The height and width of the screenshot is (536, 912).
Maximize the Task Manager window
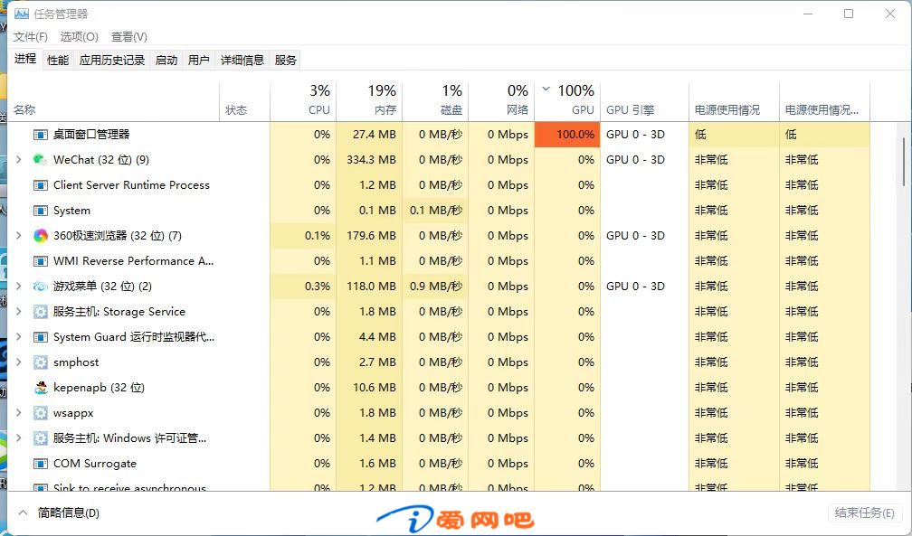(849, 14)
